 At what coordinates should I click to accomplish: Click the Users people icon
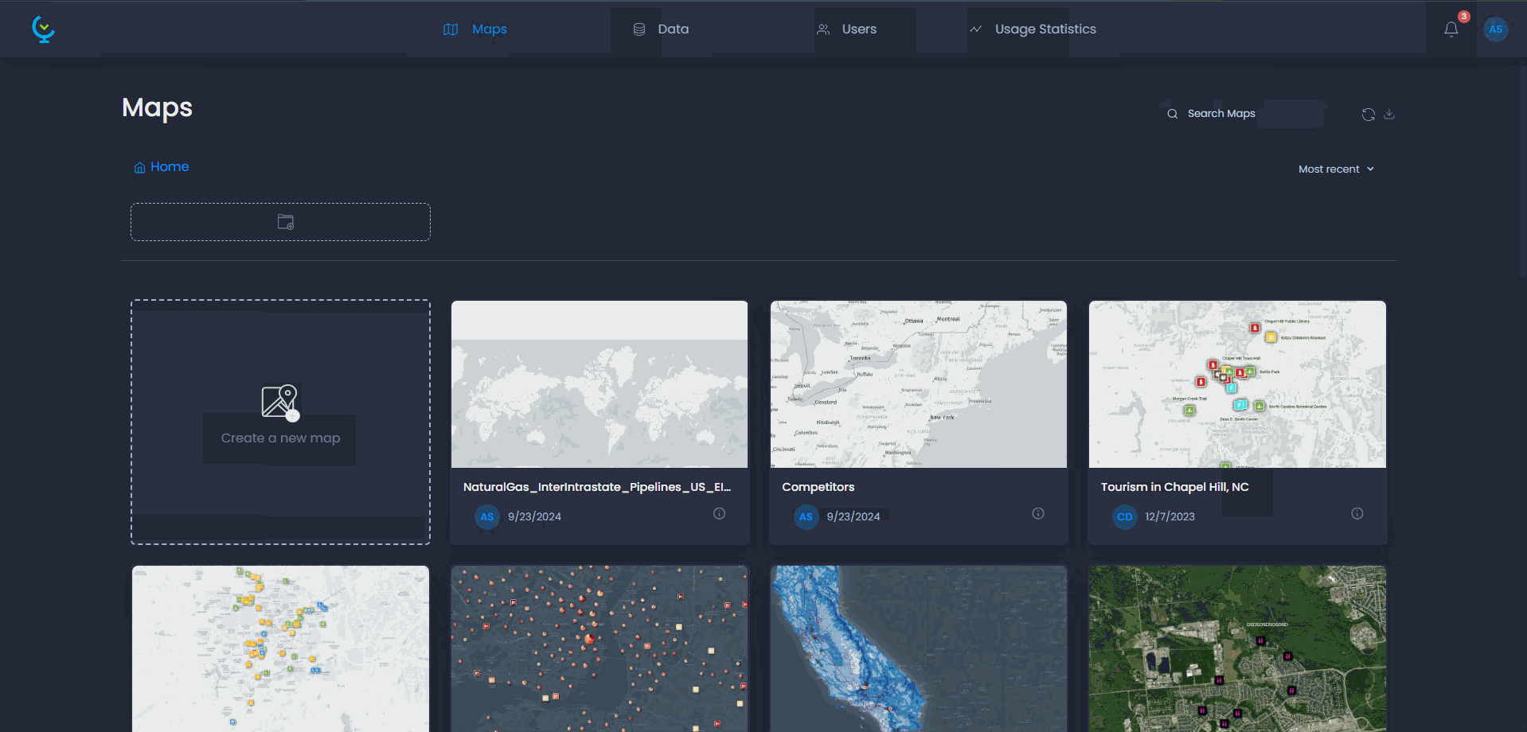(823, 29)
